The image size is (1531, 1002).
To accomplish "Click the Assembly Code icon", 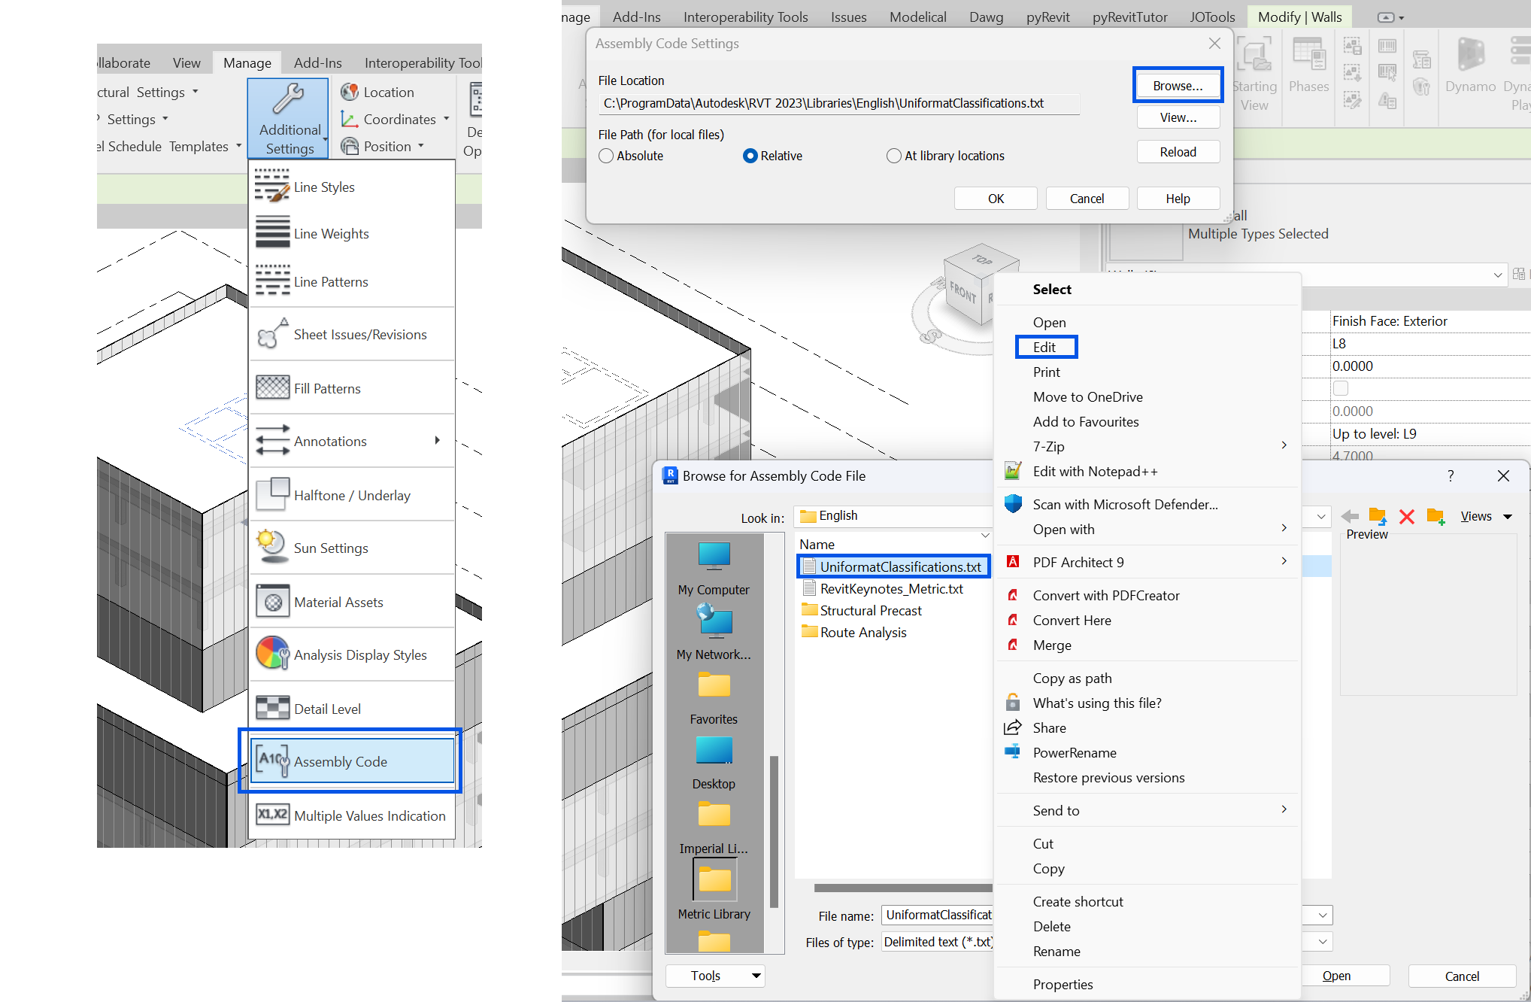I will click(271, 761).
